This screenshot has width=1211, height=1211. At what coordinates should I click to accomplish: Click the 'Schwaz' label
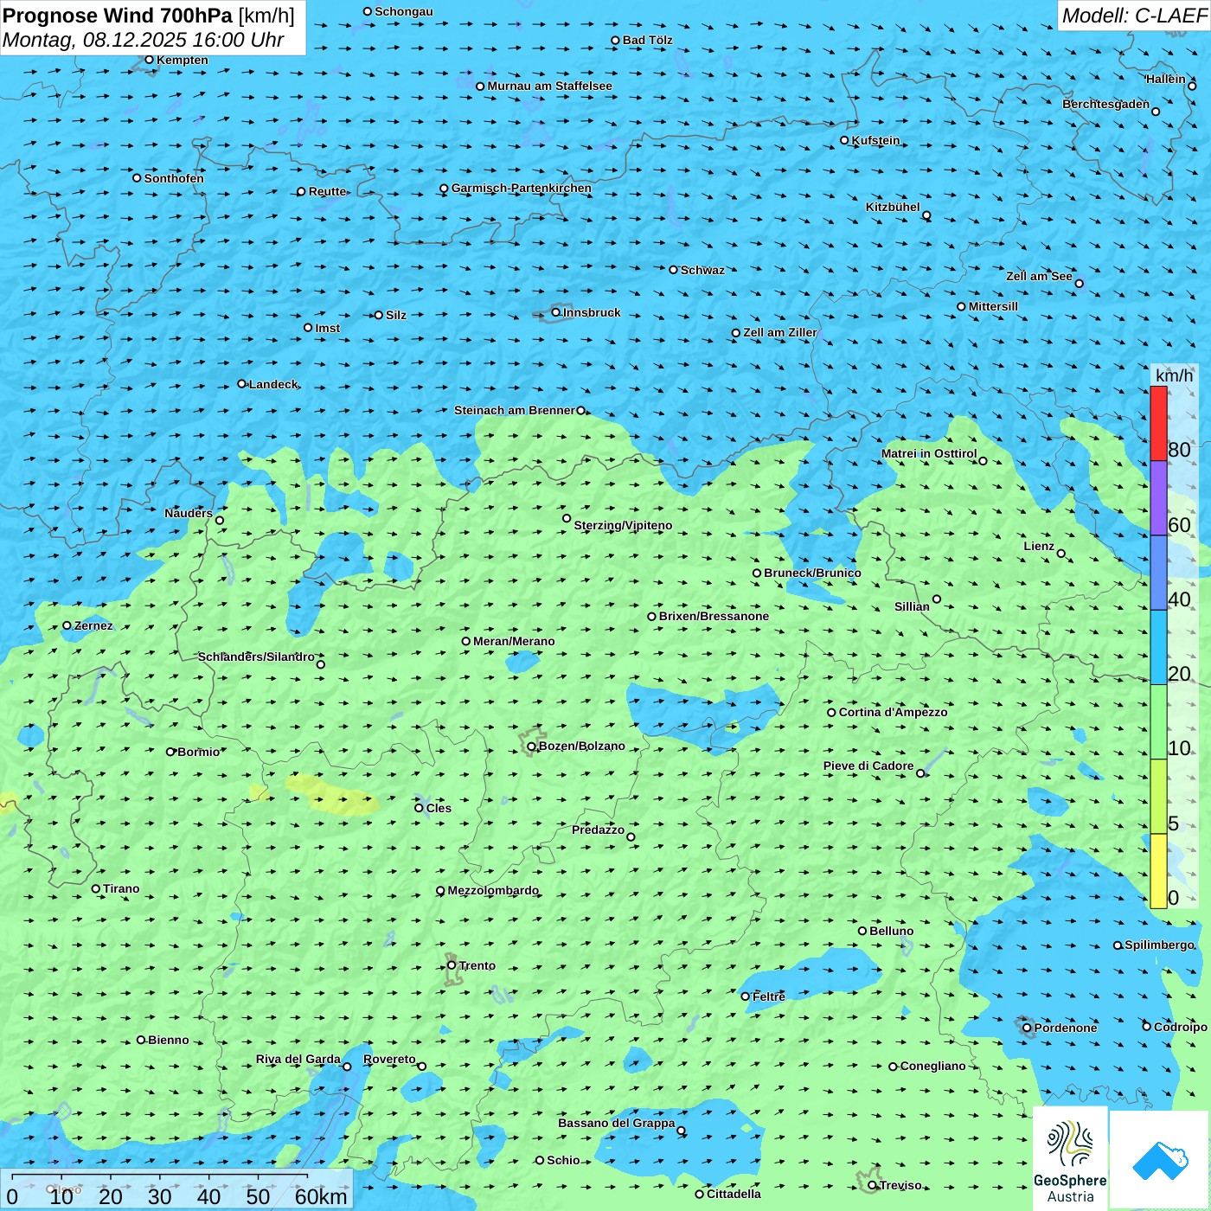point(702,270)
